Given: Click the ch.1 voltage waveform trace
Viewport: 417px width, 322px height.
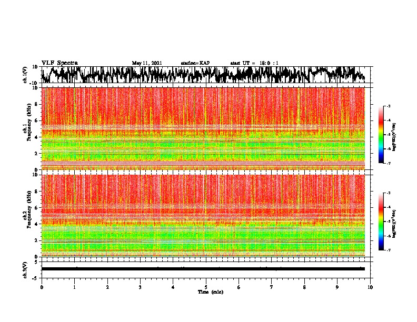Looking at the screenshot, I should click(203, 74).
